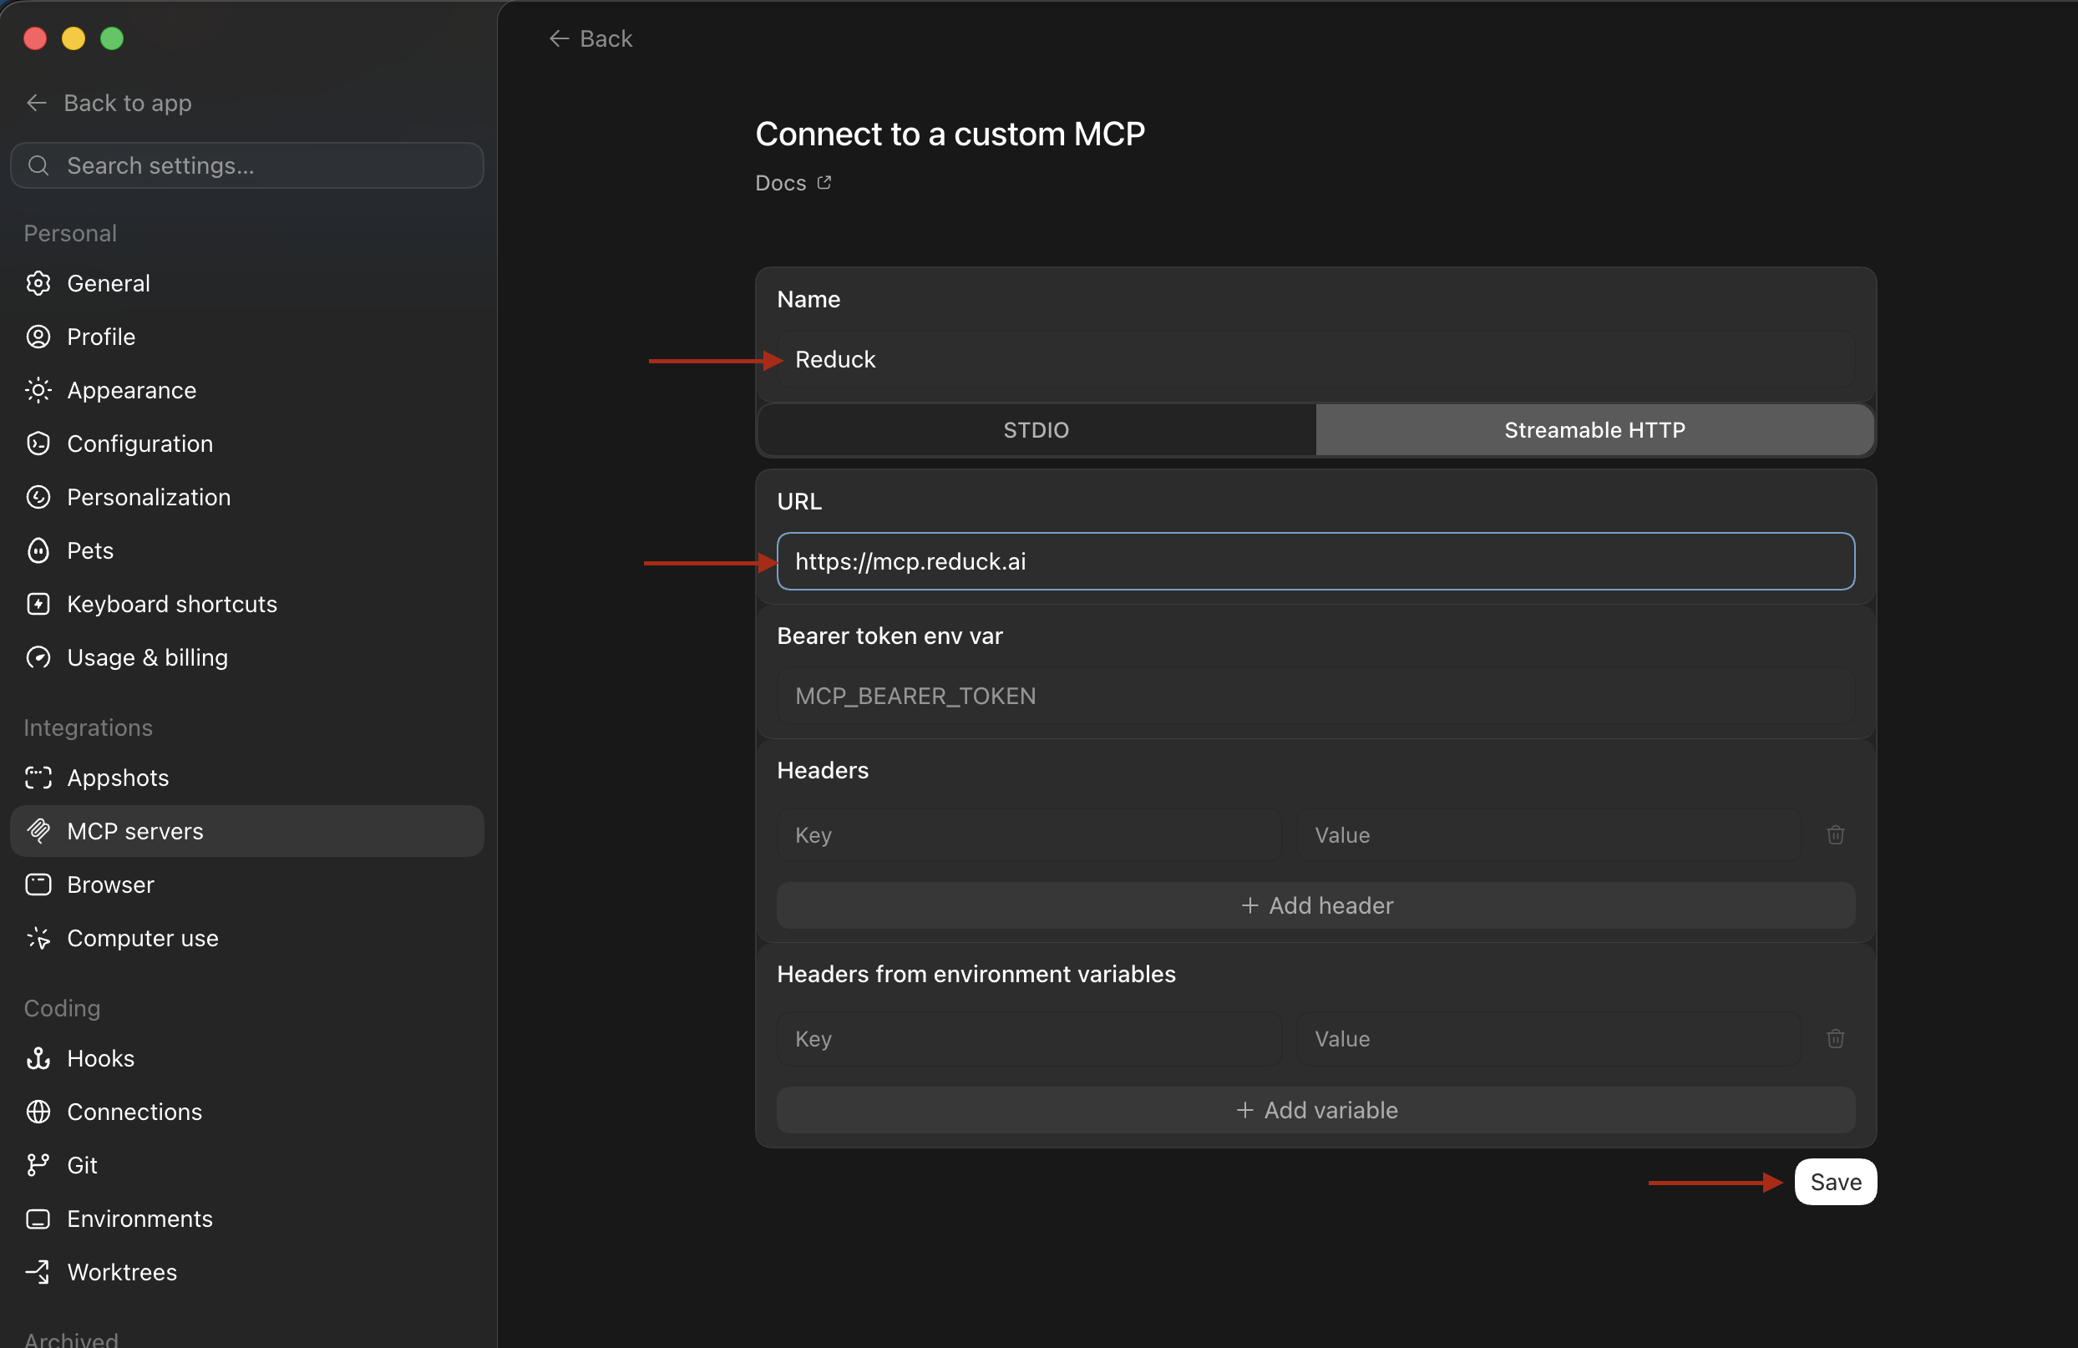Select the Streamable HTTP transport

[x=1594, y=429]
